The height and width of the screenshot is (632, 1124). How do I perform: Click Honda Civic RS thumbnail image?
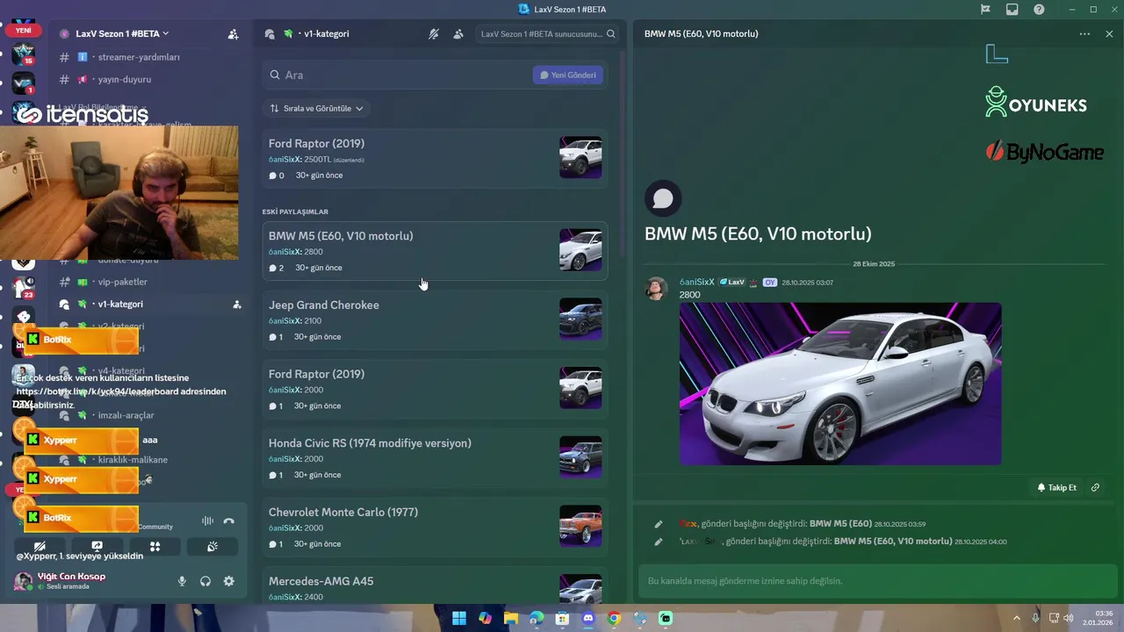tap(580, 457)
